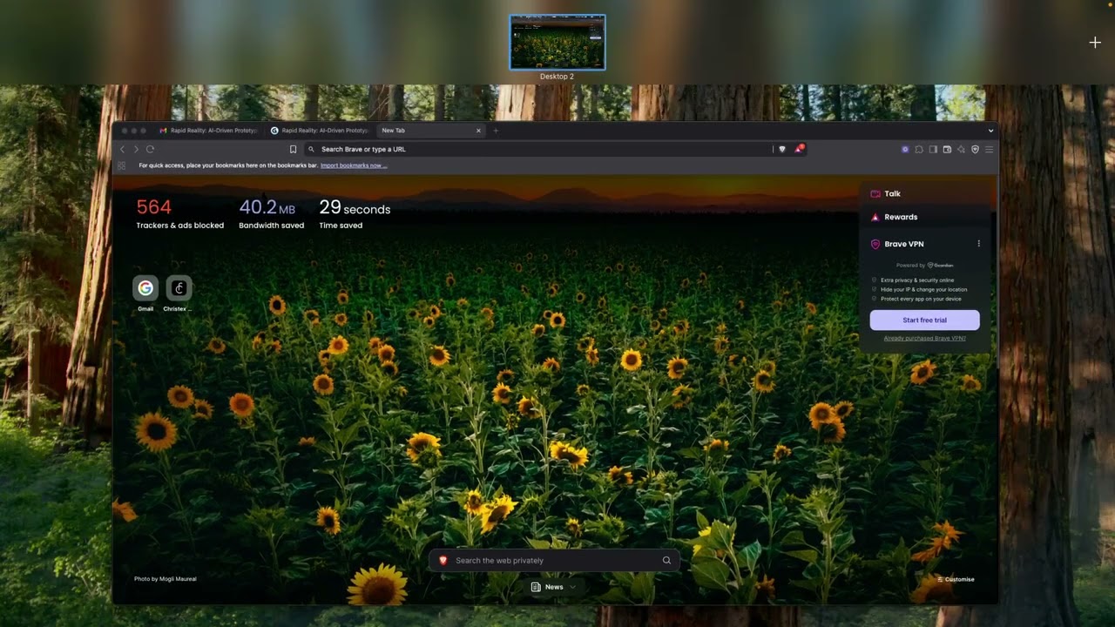The image size is (1115, 627).
Task: Click Already purchased Brave VPN link
Action: click(x=924, y=339)
